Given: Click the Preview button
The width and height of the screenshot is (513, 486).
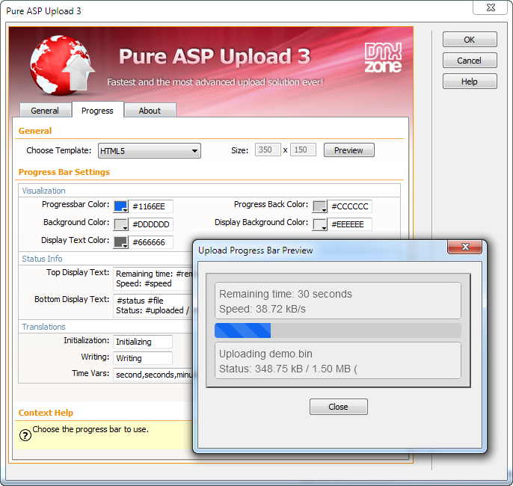Looking at the screenshot, I should 348,150.
